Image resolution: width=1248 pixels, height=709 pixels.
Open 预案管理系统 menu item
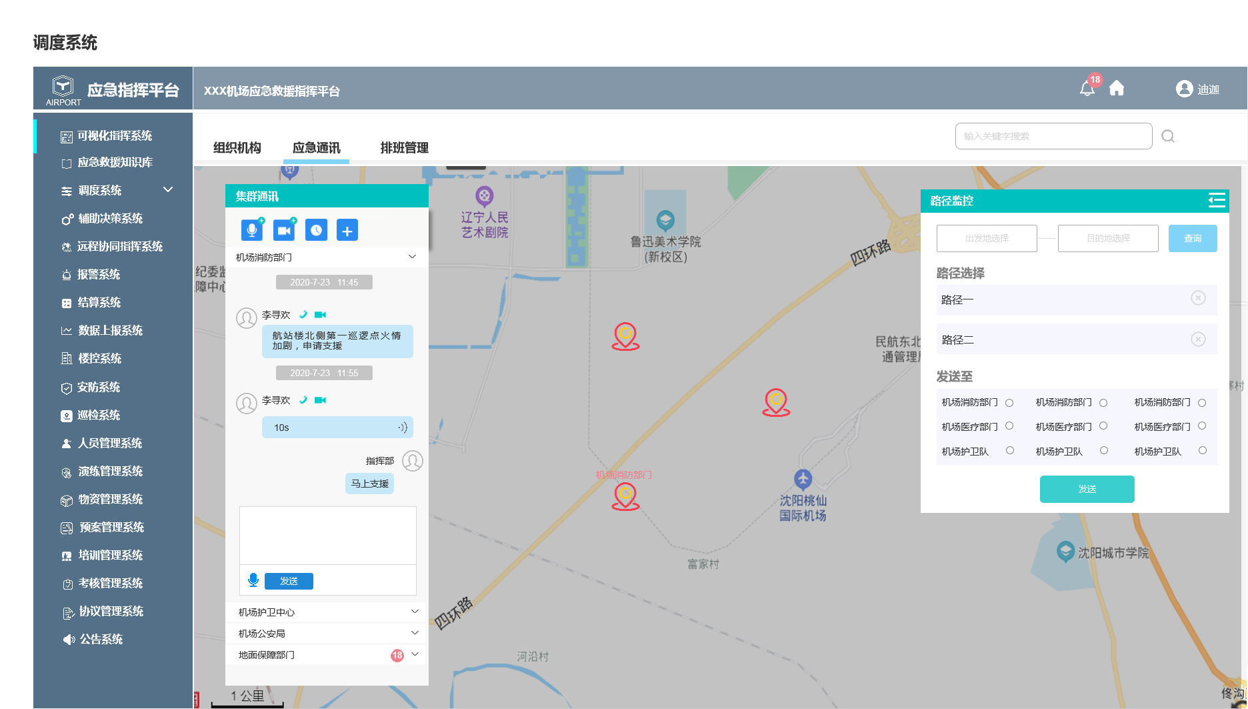coord(103,527)
